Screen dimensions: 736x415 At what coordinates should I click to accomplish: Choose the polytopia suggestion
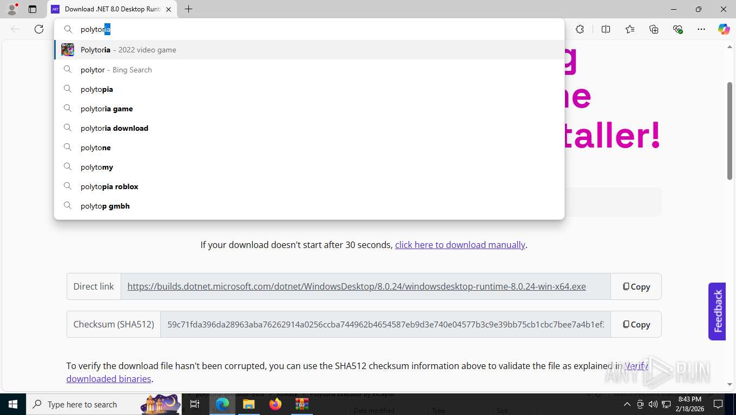pyautogui.click(x=309, y=89)
